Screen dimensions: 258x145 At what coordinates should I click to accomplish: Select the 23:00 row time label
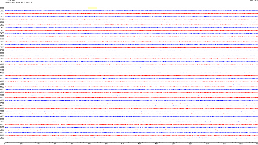[x=2, y=135]
